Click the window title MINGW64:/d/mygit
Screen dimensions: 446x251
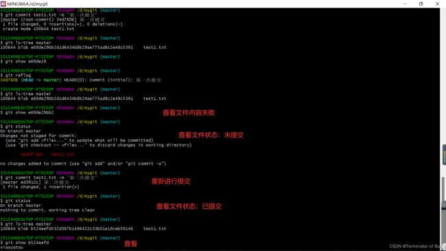click(27, 4)
